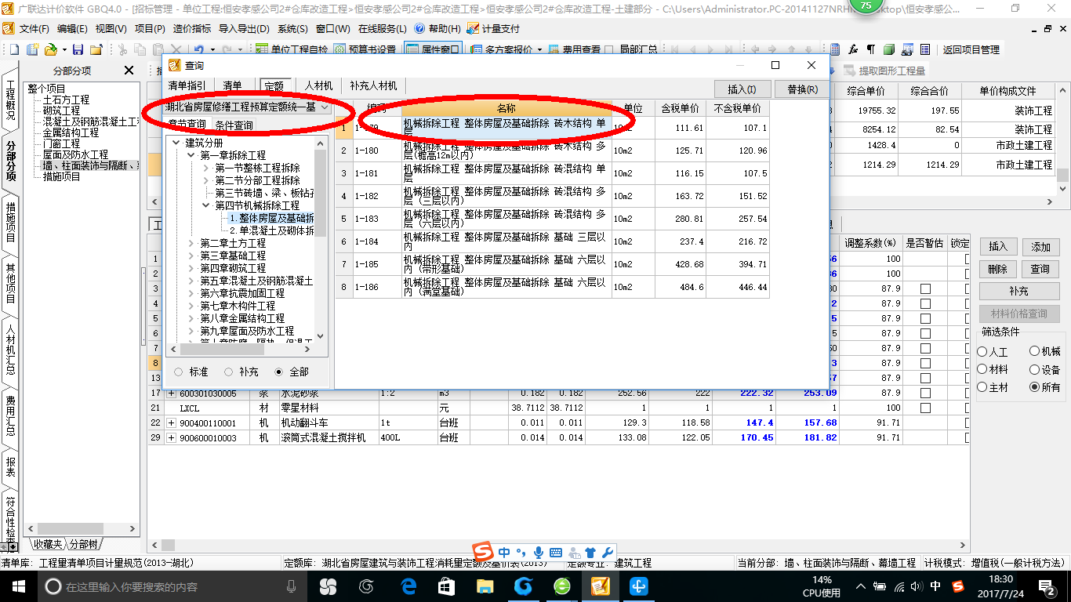Click the Save floppy disk icon

[79, 49]
